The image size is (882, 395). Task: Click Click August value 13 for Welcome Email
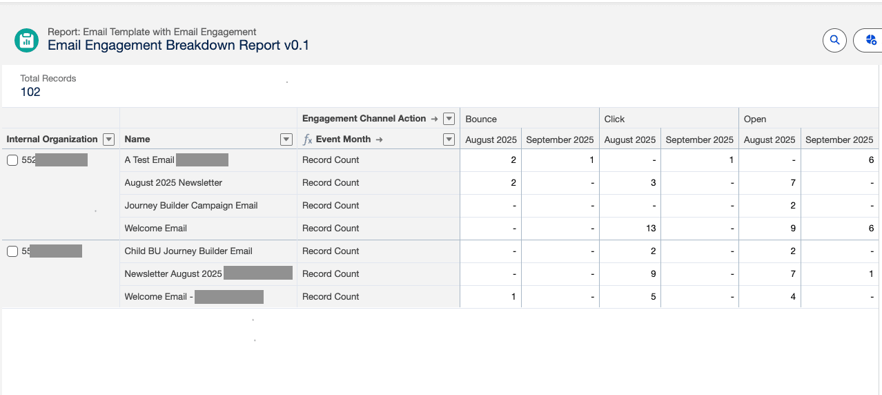click(x=651, y=229)
